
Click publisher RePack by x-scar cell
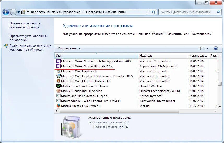(151, 96)
